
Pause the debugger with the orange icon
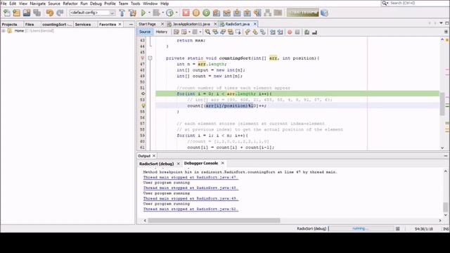click(196, 13)
